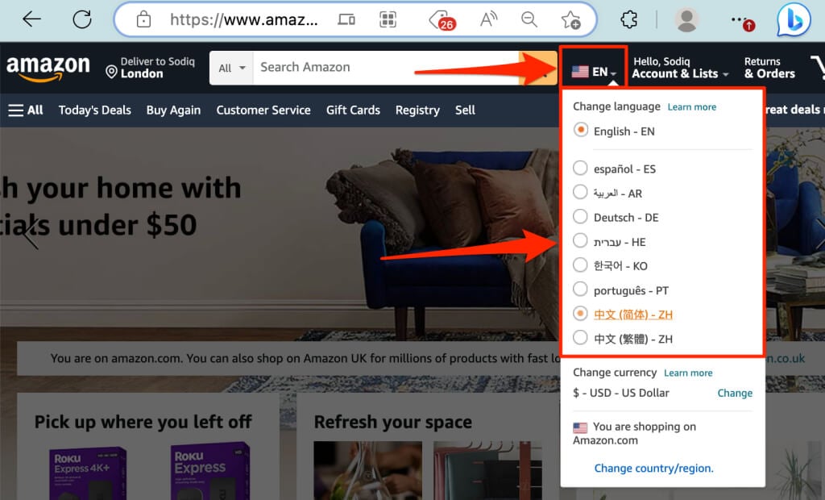This screenshot has width=825, height=500.
Task: Open the browser profile avatar
Action: point(686,20)
